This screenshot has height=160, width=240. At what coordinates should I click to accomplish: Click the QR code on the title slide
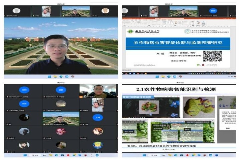pyautogui.click(x=212, y=56)
